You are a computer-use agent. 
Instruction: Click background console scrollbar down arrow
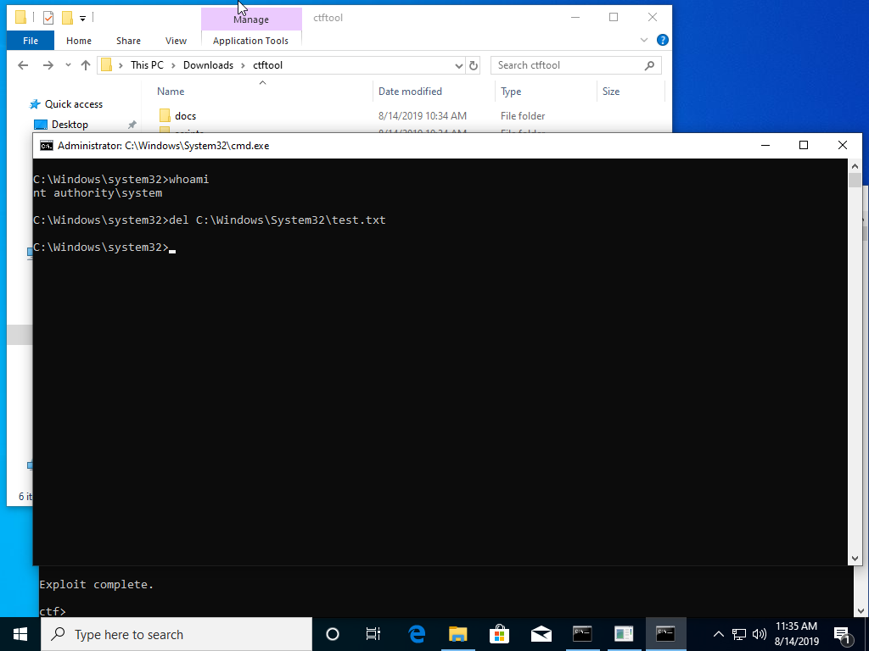coord(862,610)
